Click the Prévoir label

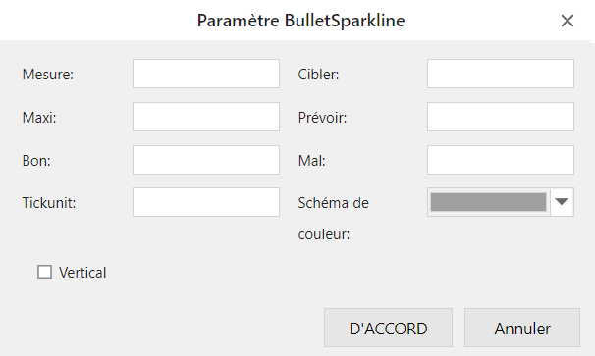pos(323,118)
